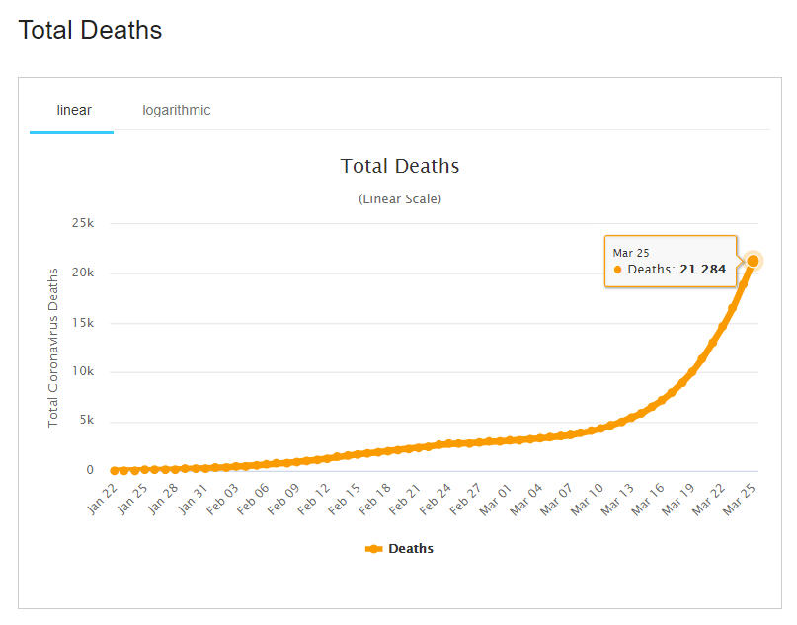Viewport: 797px width, 625px height.
Task: Click the orange Deaths legend marker icon
Action: (x=374, y=549)
